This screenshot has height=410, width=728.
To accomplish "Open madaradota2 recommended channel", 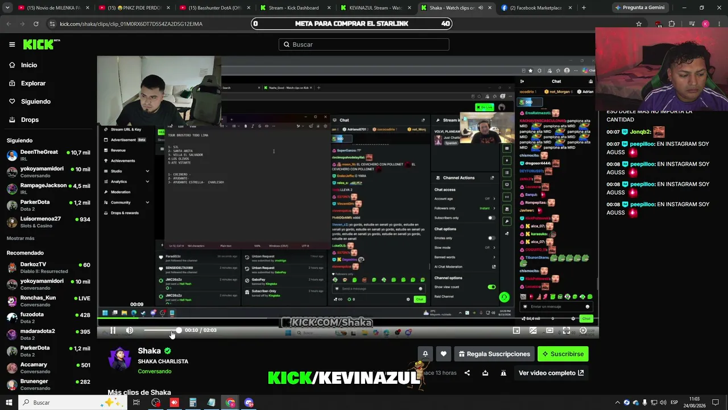I will [x=48, y=334].
